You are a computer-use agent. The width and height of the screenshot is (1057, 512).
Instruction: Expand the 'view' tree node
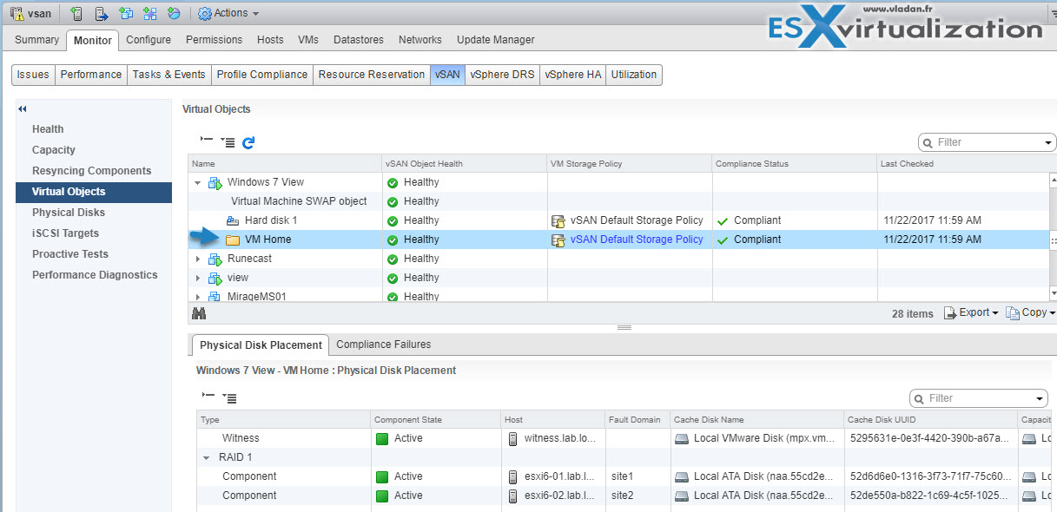click(x=198, y=278)
